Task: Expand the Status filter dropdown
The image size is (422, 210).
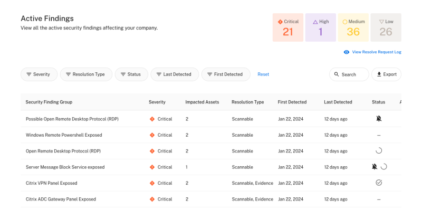Action: point(131,74)
